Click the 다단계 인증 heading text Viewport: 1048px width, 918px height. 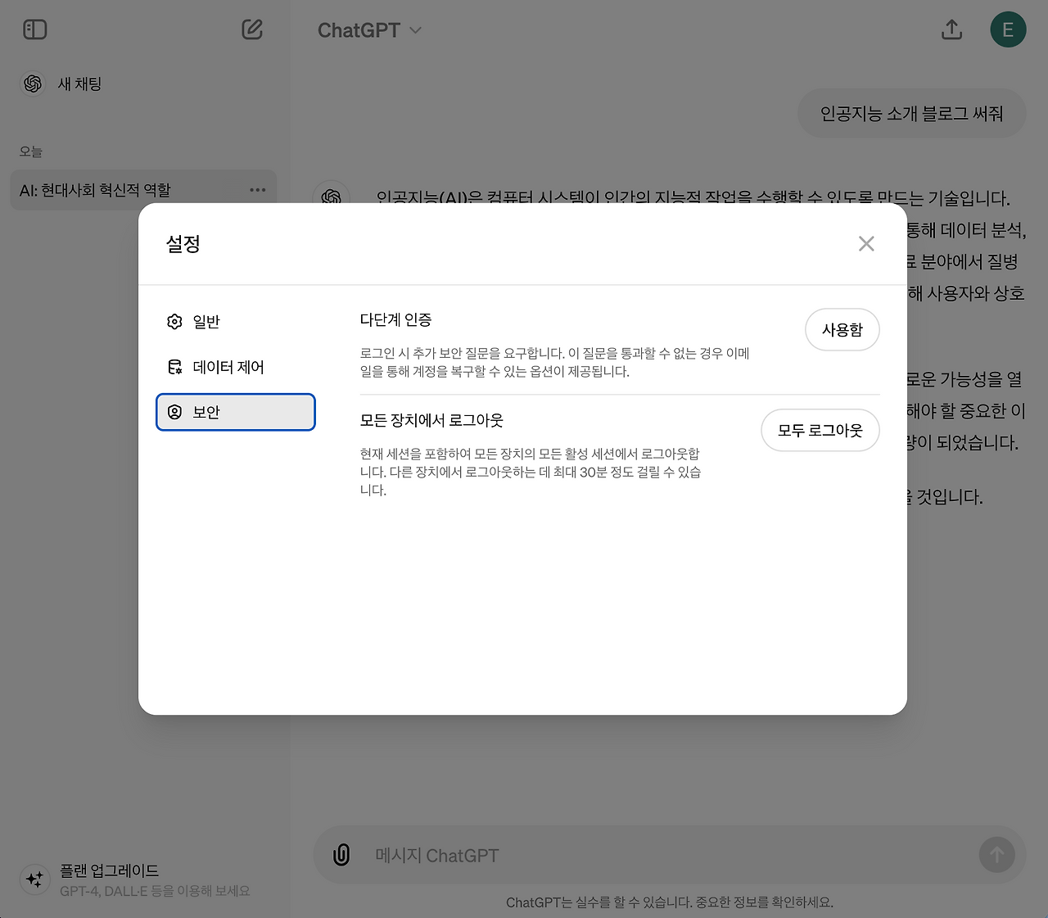click(x=395, y=319)
